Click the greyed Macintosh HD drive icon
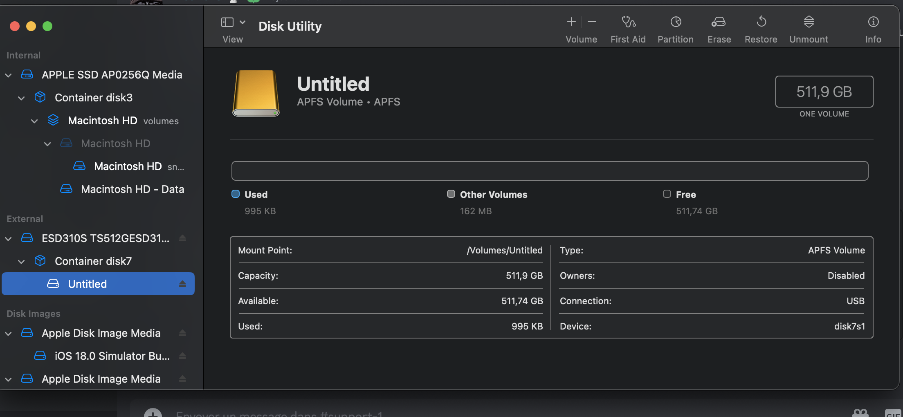 click(66, 143)
